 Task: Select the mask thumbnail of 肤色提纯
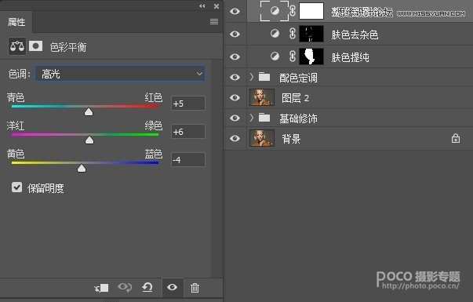311,56
